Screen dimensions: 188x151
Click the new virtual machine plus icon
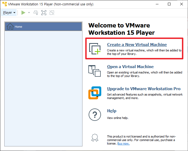95,49
